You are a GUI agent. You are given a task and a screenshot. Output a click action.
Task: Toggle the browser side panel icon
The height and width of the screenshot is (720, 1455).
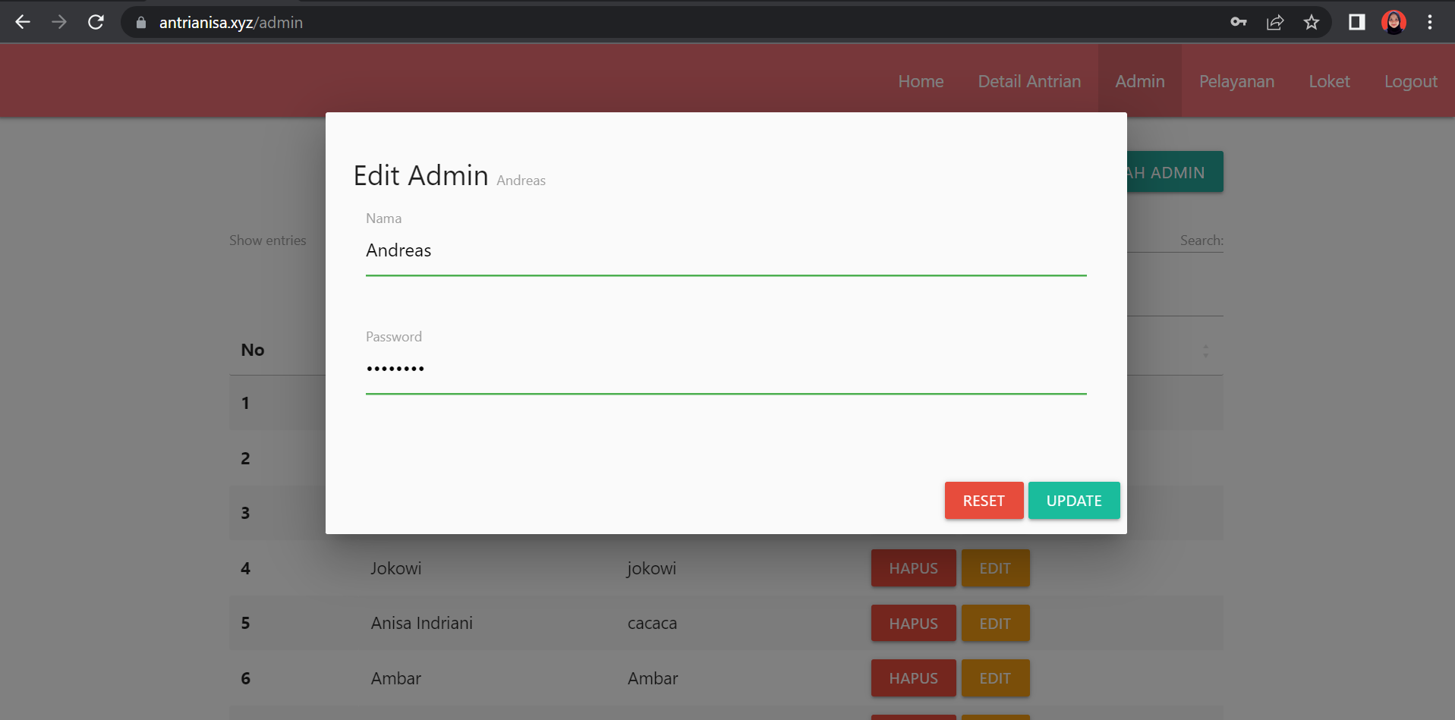1357,22
